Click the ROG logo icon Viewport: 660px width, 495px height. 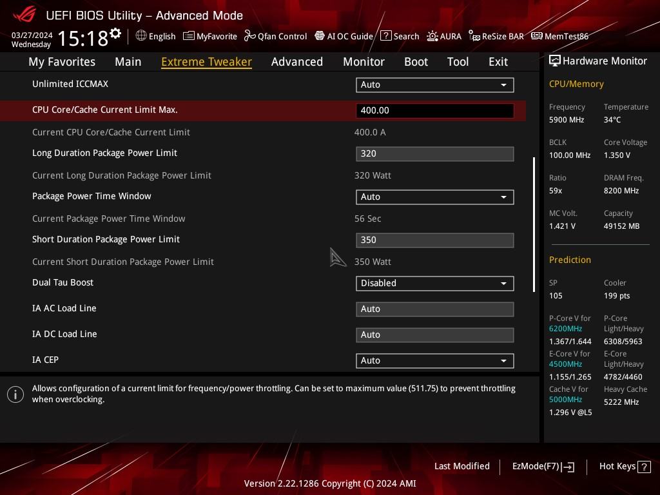[x=24, y=14]
